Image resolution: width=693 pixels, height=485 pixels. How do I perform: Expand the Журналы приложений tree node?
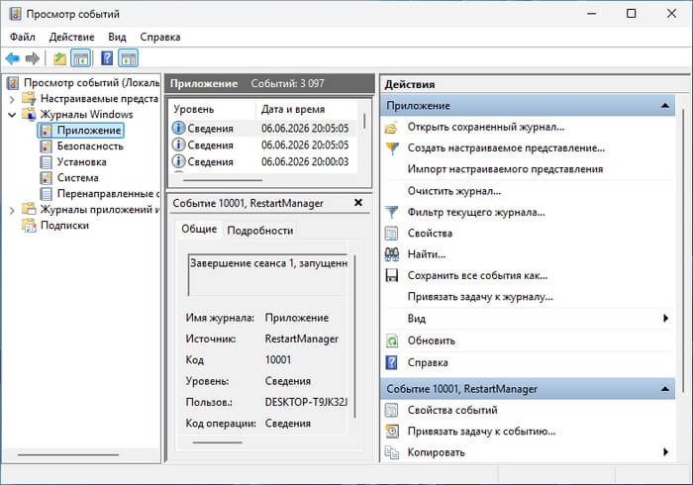click(12, 210)
